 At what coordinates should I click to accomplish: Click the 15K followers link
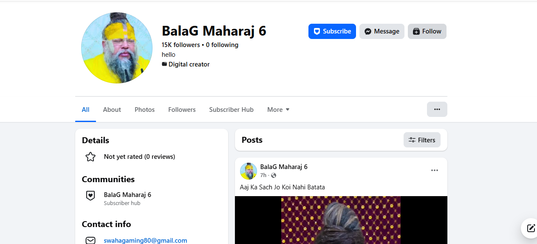coord(181,45)
